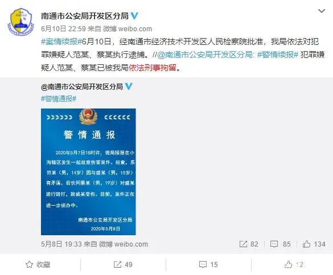333x275 pixels.
Task: Click the police bureau avatar logo
Action: pyautogui.click(x=21, y=22)
